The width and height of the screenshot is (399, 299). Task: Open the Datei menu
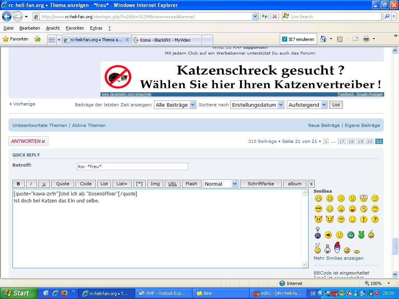9,28
